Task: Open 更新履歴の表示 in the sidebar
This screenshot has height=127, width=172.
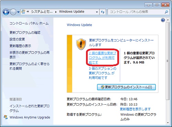Action: (x=20, y=46)
